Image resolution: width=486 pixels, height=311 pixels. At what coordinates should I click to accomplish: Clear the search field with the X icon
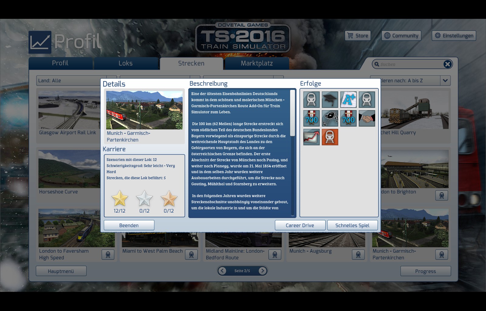(447, 64)
